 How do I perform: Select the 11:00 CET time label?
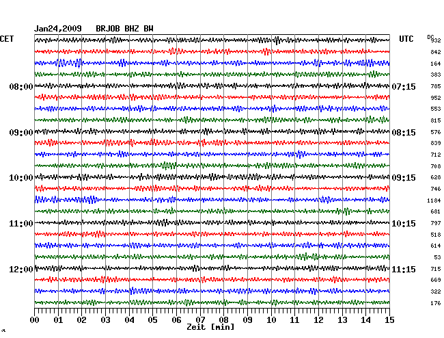click(x=21, y=224)
